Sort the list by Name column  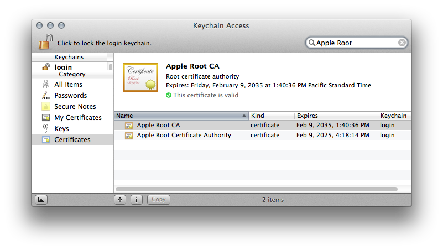pos(177,116)
